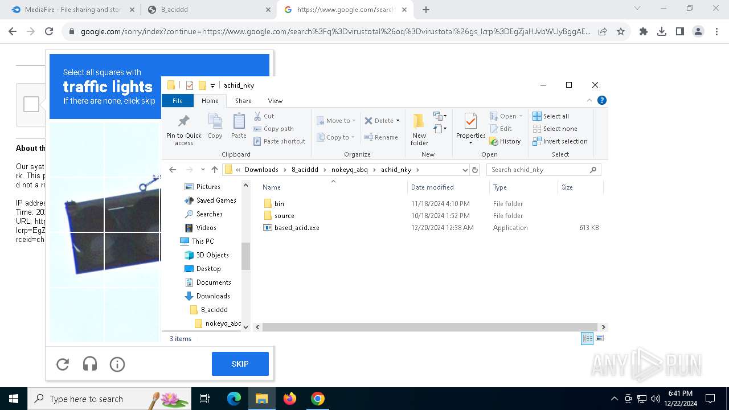Click Paste shortcut option
The height and width of the screenshot is (410, 729).
[x=280, y=141]
